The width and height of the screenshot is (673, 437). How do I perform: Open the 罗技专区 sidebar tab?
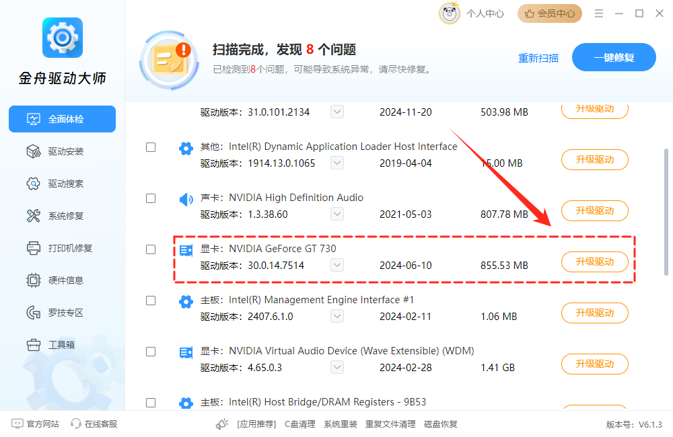tap(62, 313)
